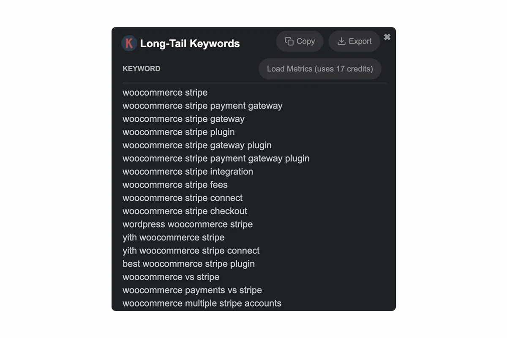507x338 pixels.
Task: Click 'woocommerce multiple stripe accounts'
Action: pyautogui.click(x=202, y=303)
